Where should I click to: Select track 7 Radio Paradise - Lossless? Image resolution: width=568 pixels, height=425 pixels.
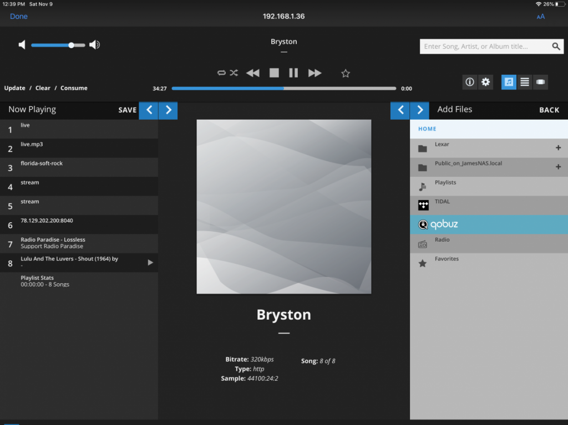coord(79,244)
